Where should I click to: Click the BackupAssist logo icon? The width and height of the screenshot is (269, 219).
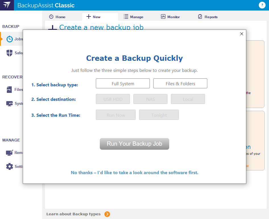[7, 5]
